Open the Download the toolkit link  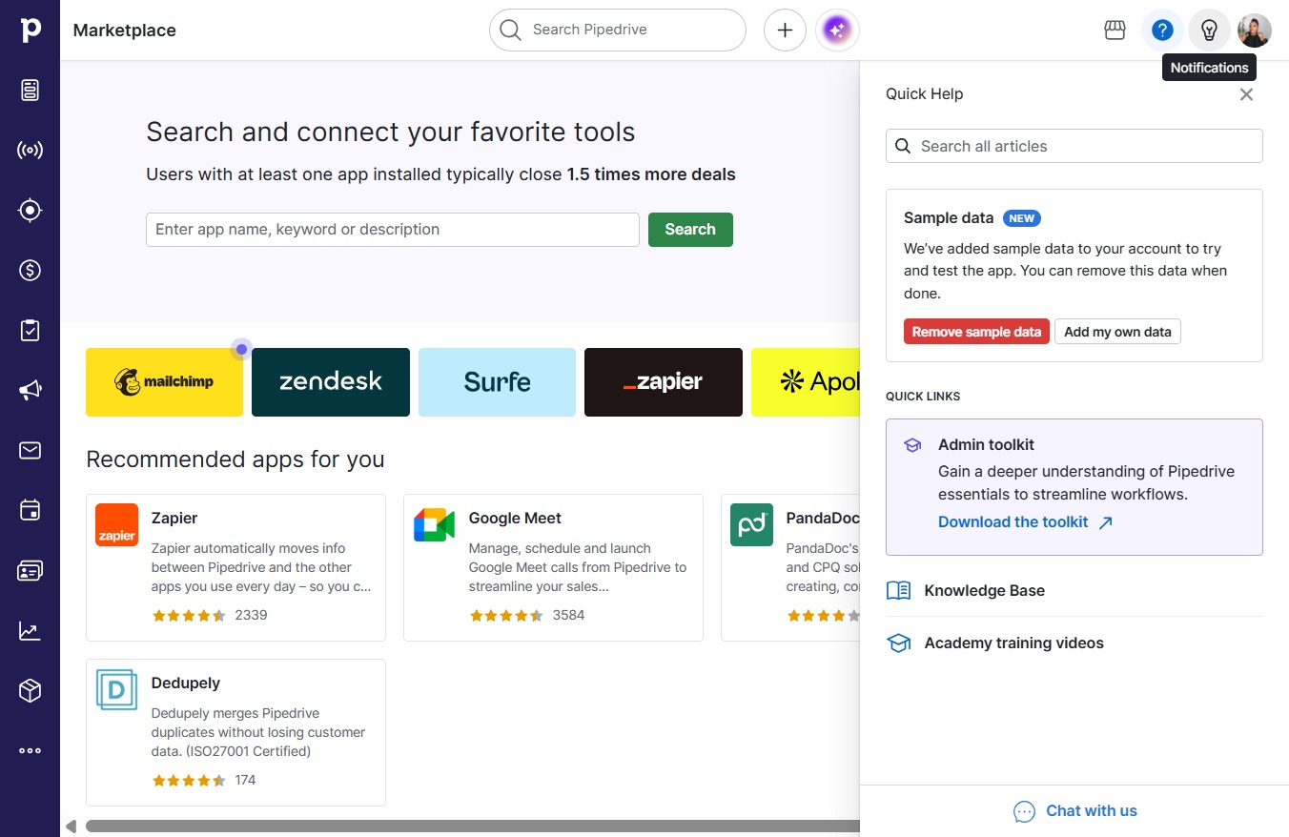[x=1025, y=521]
